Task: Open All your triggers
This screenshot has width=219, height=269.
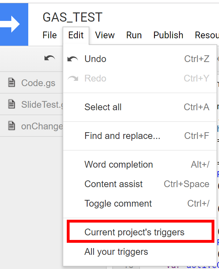Action: click(140, 252)
